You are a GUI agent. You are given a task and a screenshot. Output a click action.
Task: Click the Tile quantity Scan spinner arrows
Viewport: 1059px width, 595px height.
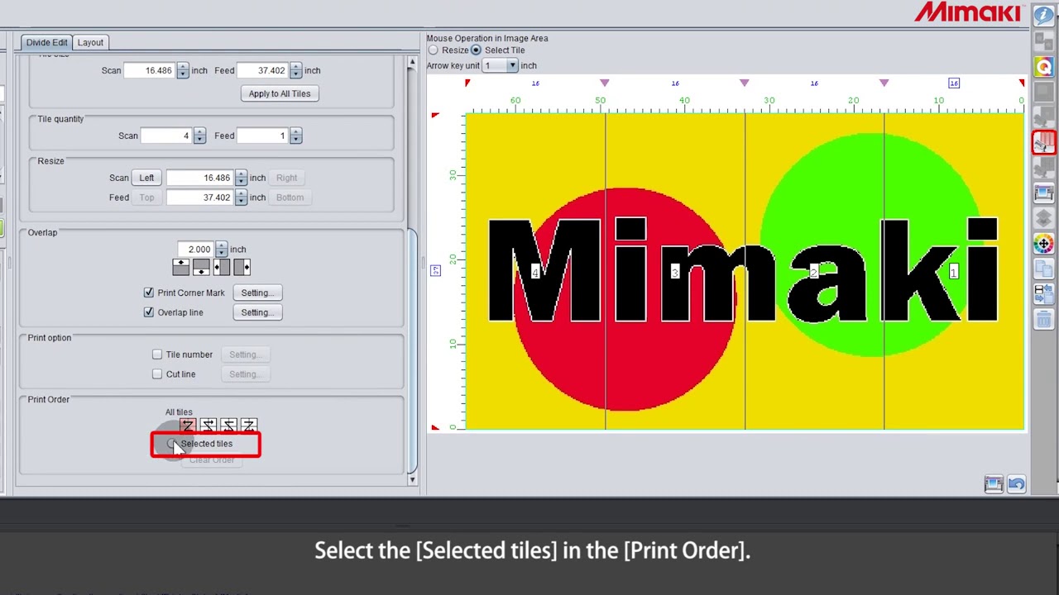tap(199, 136)
